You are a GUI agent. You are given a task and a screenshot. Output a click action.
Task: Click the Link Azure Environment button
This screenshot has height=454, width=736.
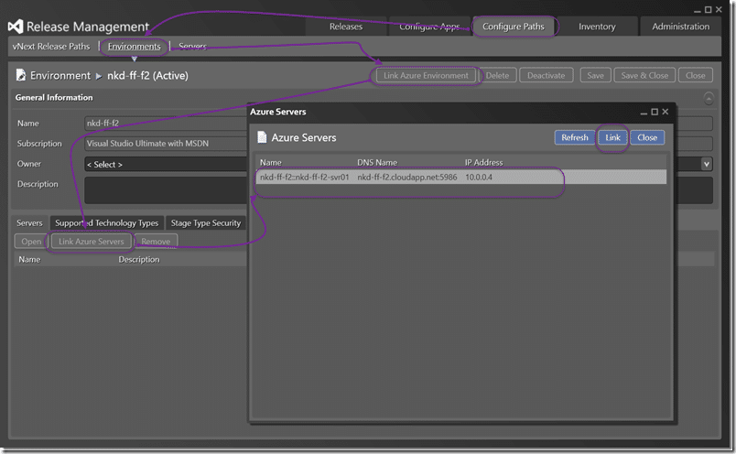[x=426, y=76]
